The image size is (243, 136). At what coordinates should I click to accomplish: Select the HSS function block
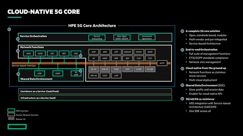click(76, 54)
